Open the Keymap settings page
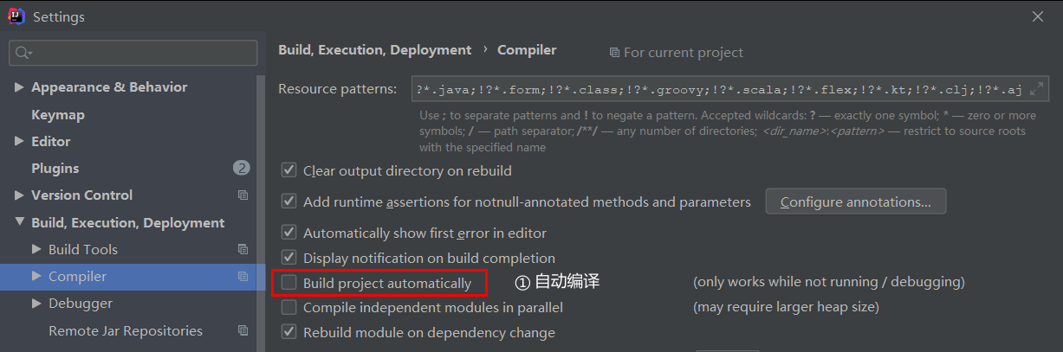Viewport: 1063px width, 352px height. (x=58, y=114)
